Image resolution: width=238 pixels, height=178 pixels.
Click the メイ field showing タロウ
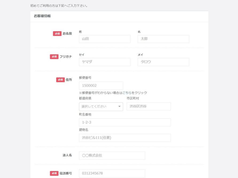point(163,62)
